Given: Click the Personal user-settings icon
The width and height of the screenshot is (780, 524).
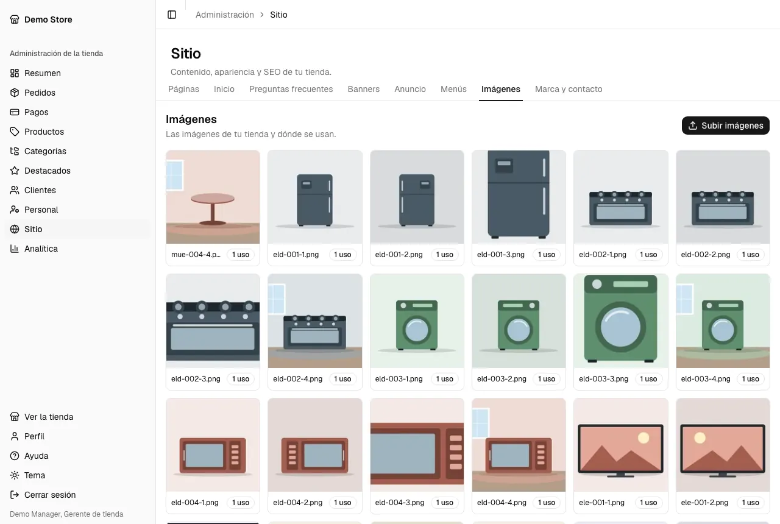Looking at the screenshot, I should [15, 210].
